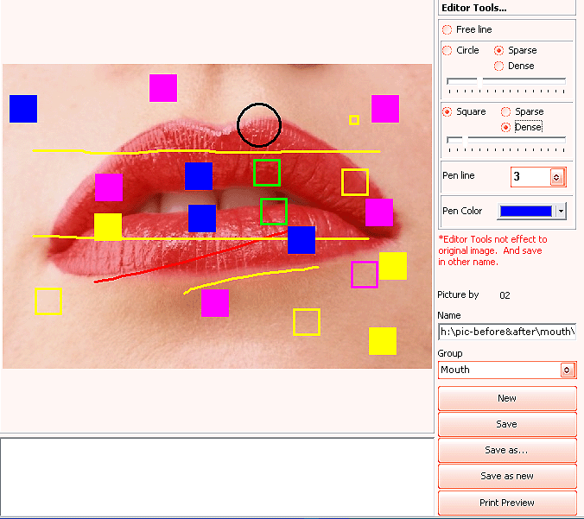Click the Save button
The image size is (584, 519).
point(507,424)
